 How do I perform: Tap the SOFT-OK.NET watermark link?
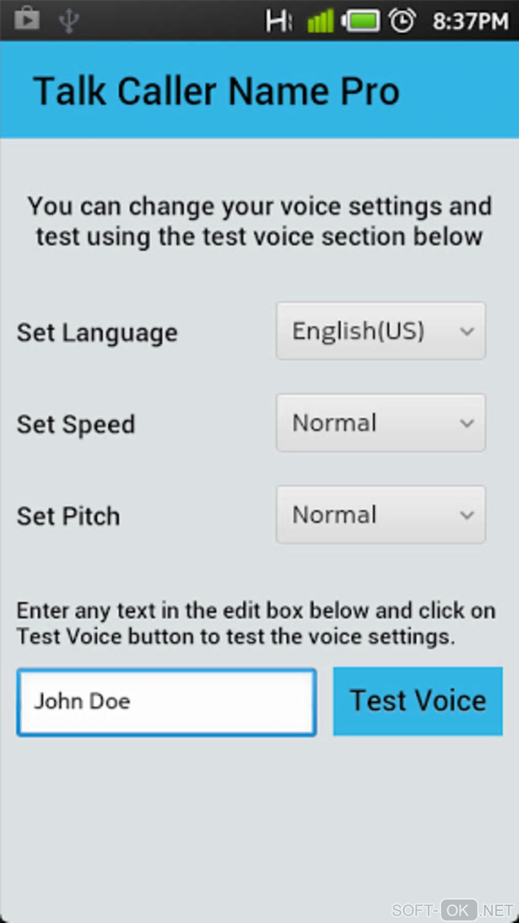click(x=452, y=910)
